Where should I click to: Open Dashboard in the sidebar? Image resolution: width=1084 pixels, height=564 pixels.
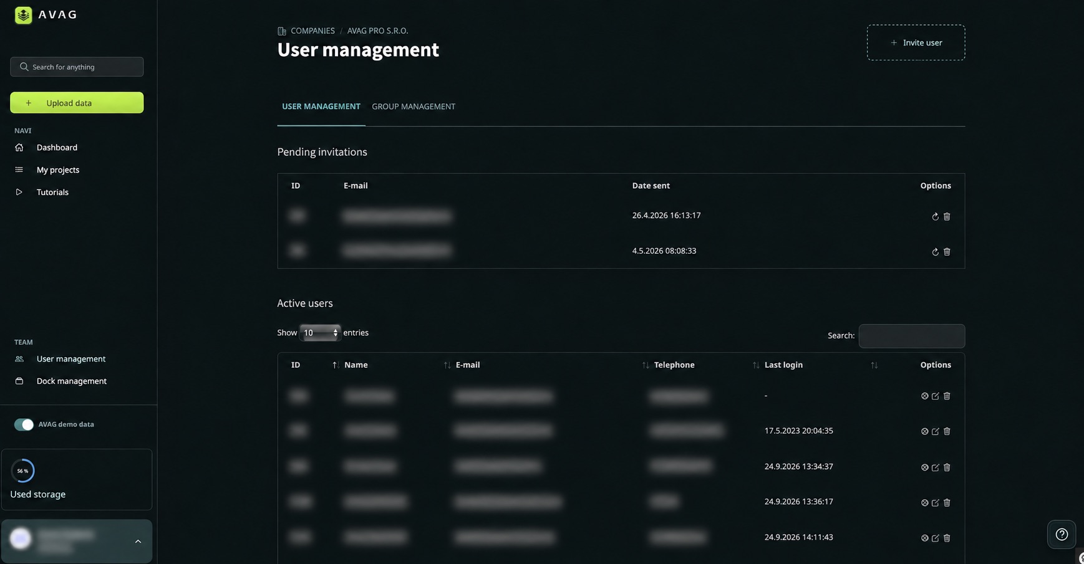coord(57,148)
